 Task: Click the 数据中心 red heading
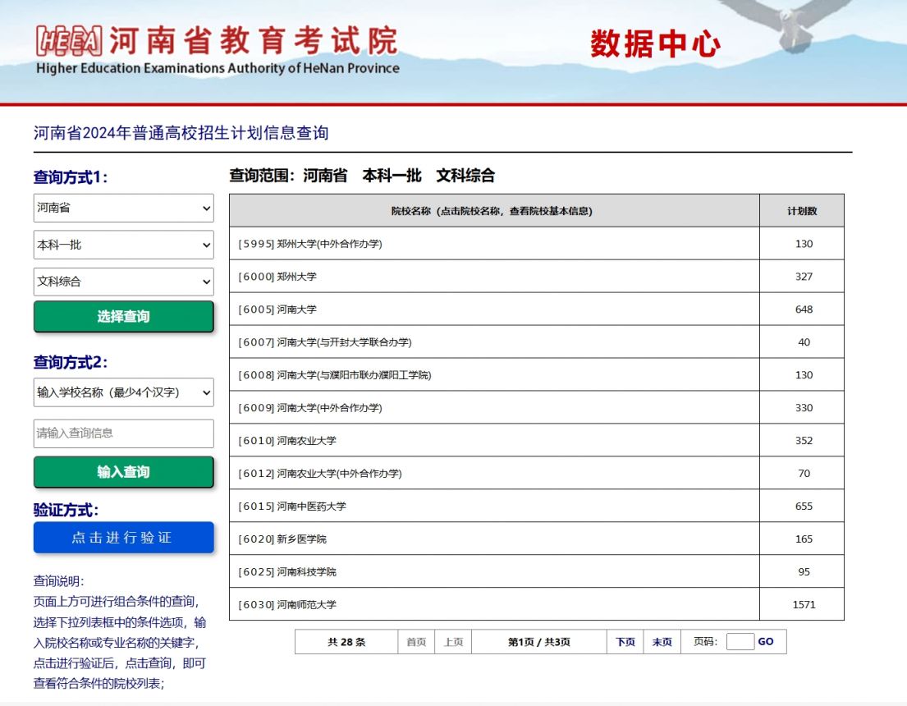coord(655,44)
